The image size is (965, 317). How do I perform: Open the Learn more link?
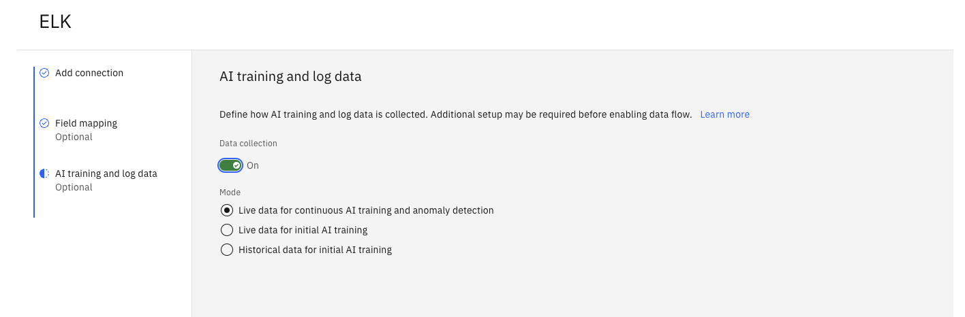click(724, 114)
